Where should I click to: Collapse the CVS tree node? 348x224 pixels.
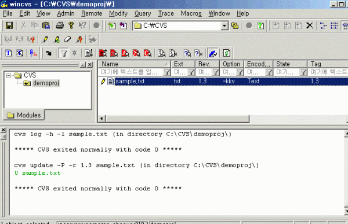coord(9,76)
